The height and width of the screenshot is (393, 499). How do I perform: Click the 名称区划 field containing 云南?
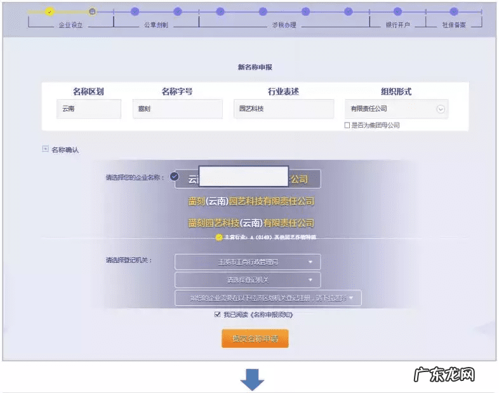[89, 109]
